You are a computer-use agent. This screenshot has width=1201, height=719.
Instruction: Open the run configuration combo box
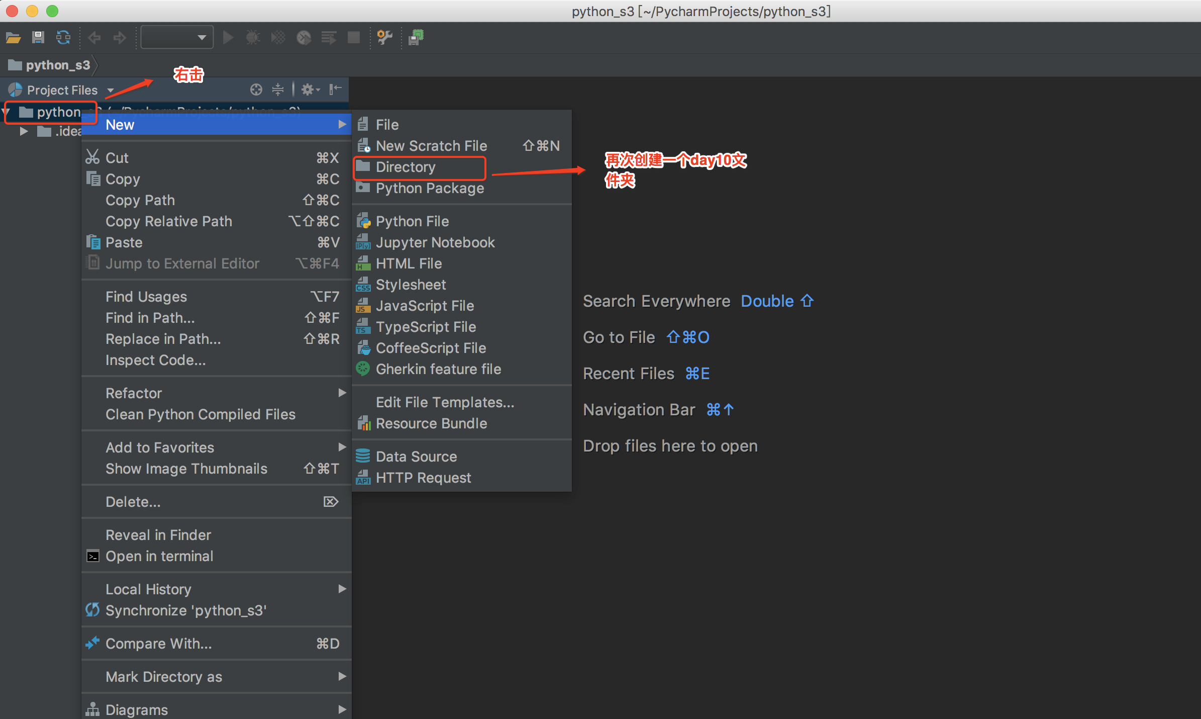click(177, 37)
